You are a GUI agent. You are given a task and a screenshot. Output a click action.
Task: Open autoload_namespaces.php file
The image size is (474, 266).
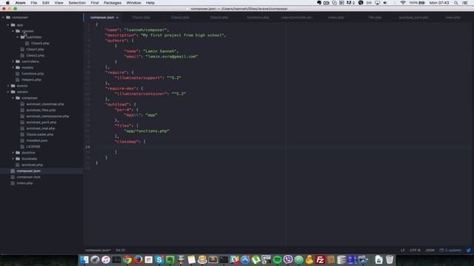47,116
